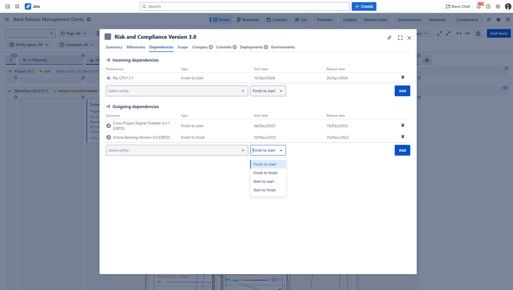Close the outgoing dependency type dropdown
Image resolution: width=513 pixels, height=290 pixels.
point(268,150)
